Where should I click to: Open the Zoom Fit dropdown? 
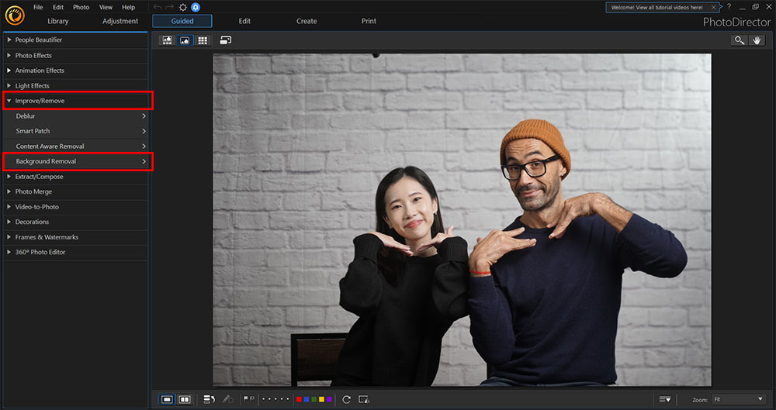[x=738, y=399]
